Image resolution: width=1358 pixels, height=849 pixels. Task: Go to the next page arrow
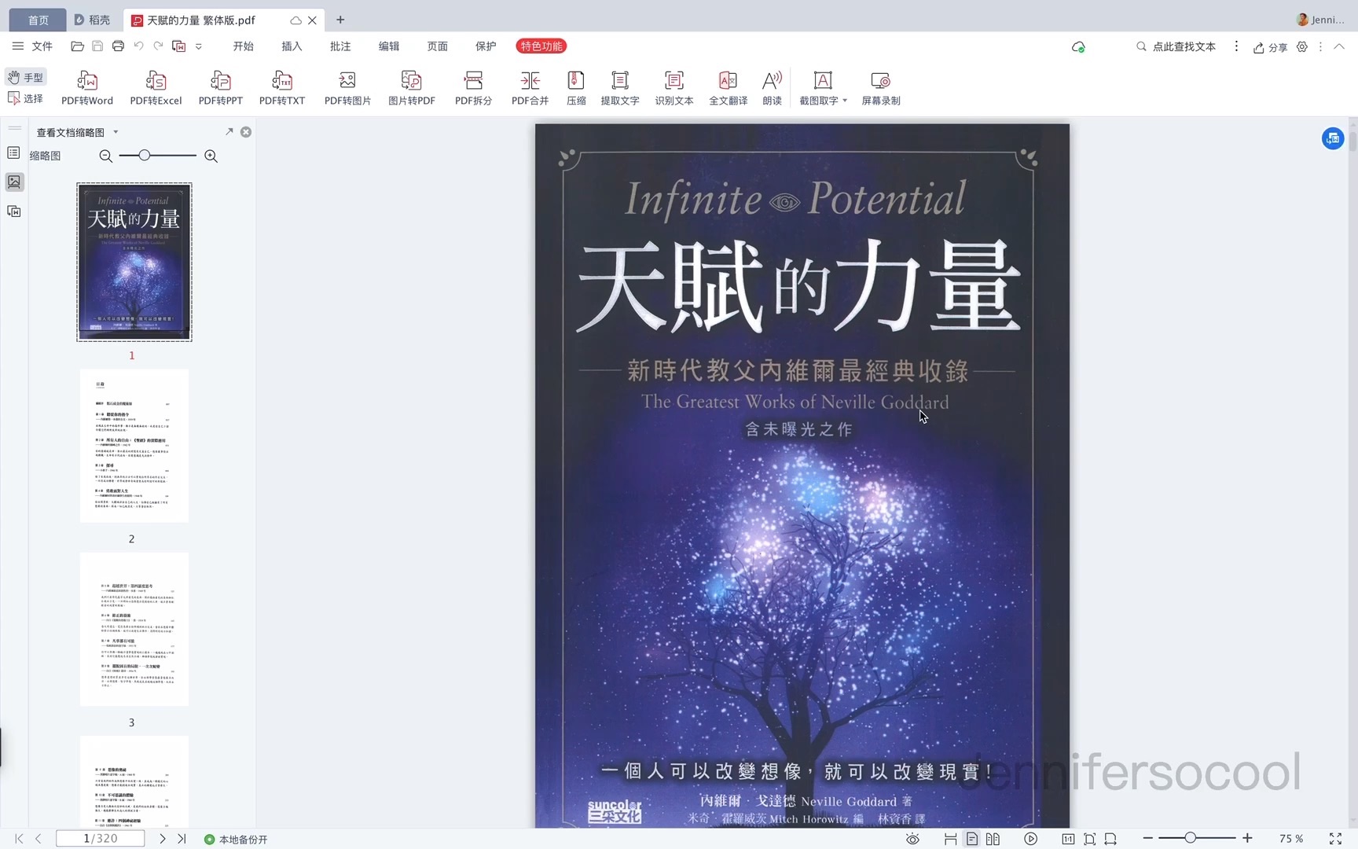pyautogui.click(x=162, y=839)
